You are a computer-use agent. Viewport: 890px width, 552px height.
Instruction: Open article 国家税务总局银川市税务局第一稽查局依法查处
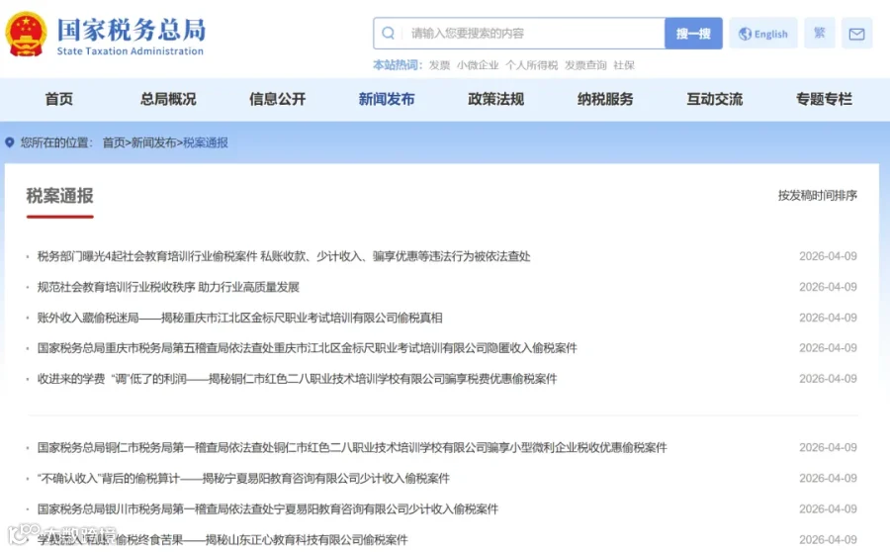(268, 508)
